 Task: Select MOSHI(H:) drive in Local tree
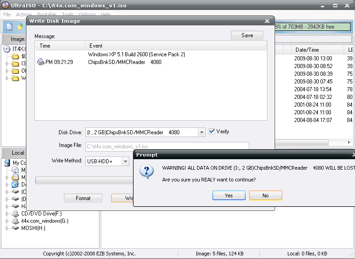33,228
